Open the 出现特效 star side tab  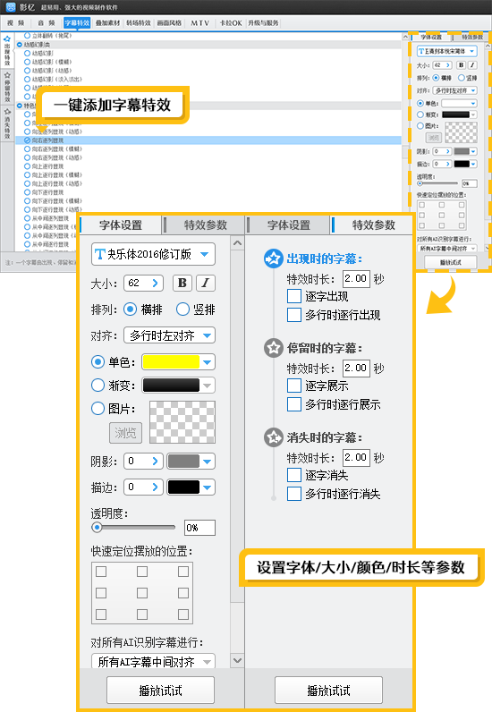[x=7, y=51]
